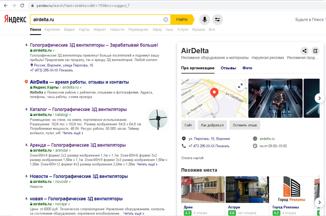Image resolution: width=326 pixels, height=216 pixels.
Task: Click the Будьте в Плюсе link
Action: click(309, 20)
